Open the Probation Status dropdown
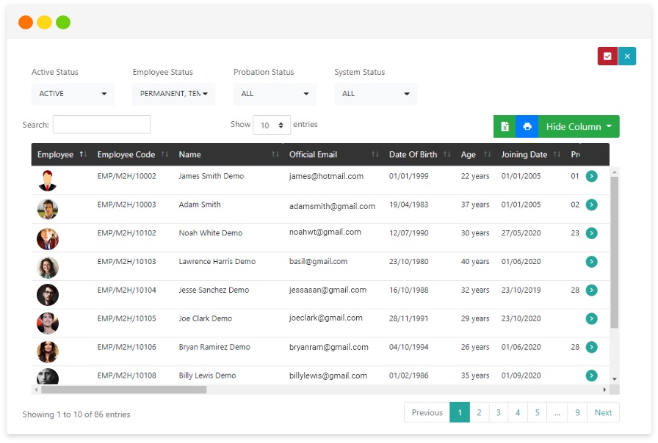This screenshot has height=443, width=658. (x=274, y=94)
